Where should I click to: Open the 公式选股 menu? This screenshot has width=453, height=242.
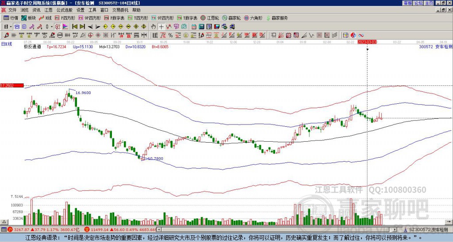click(65, 10)
